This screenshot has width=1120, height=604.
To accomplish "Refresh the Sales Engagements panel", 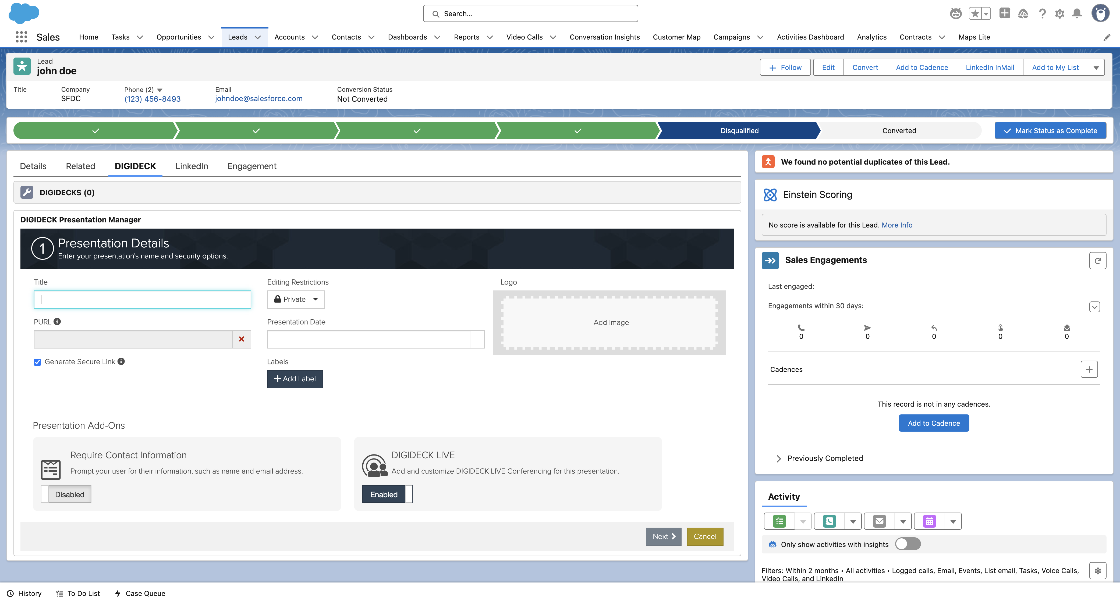I will [x=1097, y=261].
